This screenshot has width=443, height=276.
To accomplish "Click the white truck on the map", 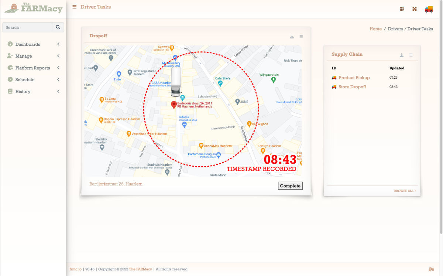I will tap(176, 81).
